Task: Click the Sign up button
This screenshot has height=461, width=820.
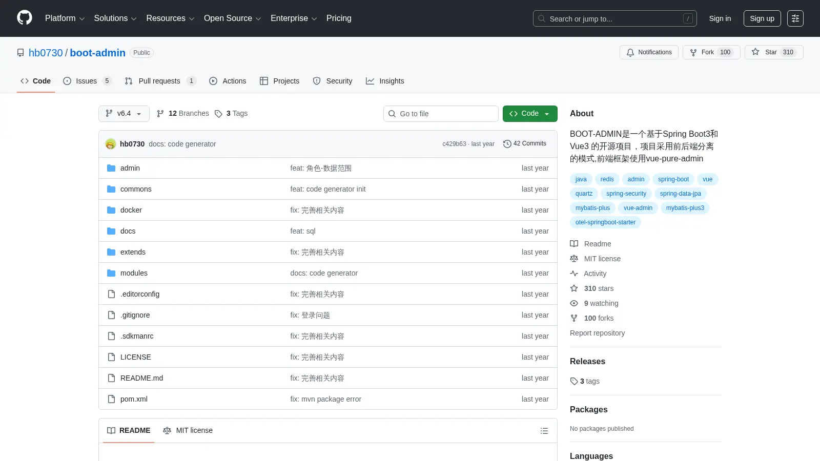Action: click(762, 18)
